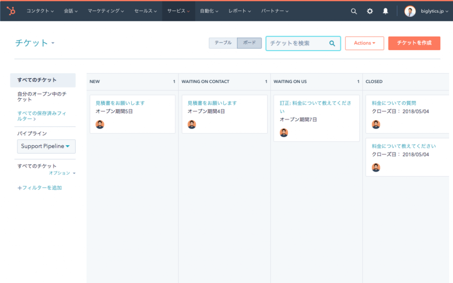Image resolution: width=453 pixels, height=283 pixels.
Task: Expand the Support Pipeline dropdown
Action: 46,146
